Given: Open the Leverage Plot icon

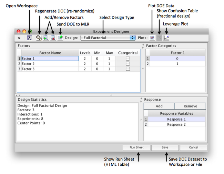Looking at the screenshot, I should [x=166, y=38].
